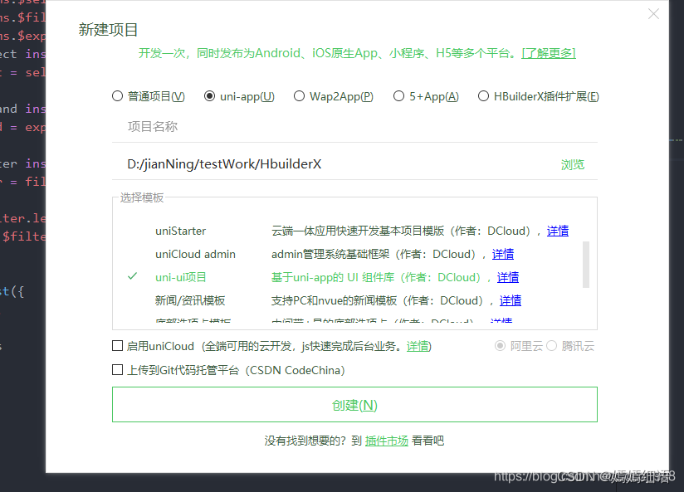Click the 创建(N) button
This screenshot has width=684, height=492.
tap(354, 404)
